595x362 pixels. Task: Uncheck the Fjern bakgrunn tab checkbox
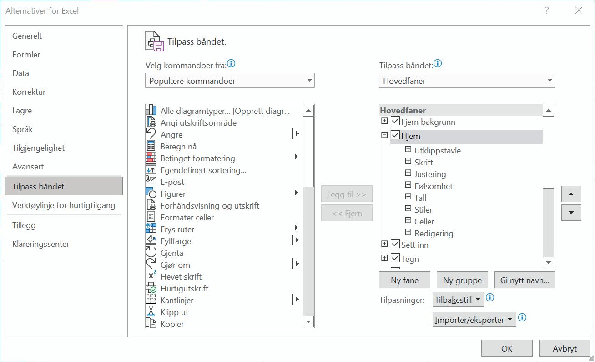pos(395,122)
